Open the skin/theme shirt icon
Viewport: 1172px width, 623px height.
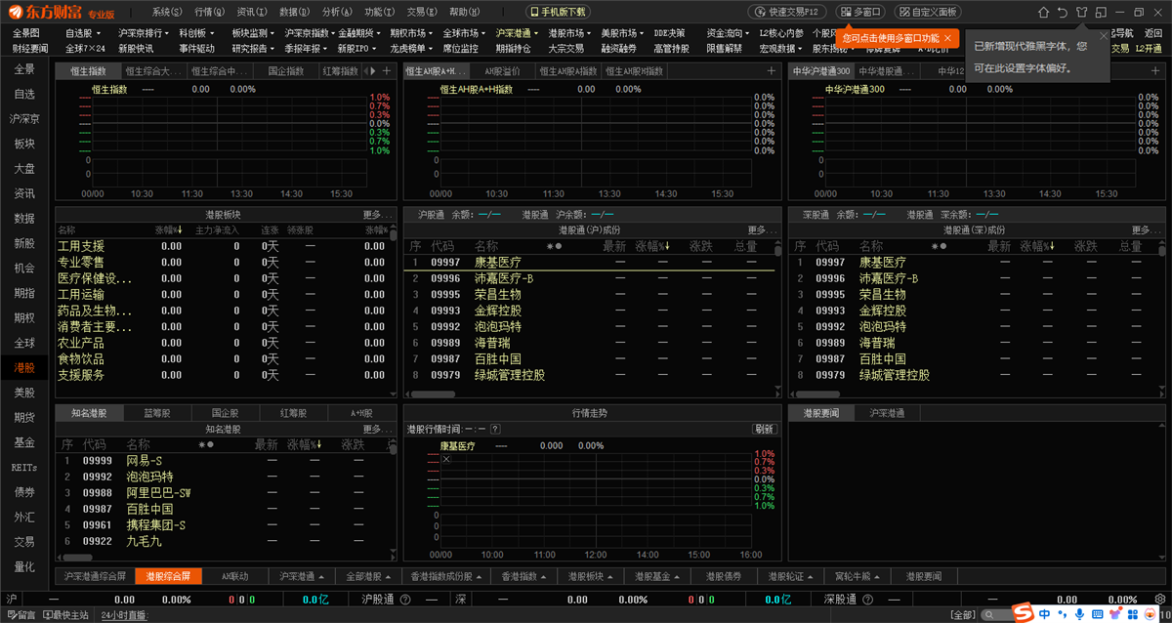(x=1081, y=12)
